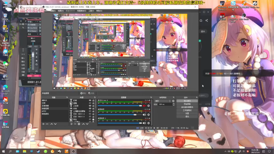Adjust the transition duration stepper arrows
The width and height of the screenshot is (274, 154).
tap(173, 104)
